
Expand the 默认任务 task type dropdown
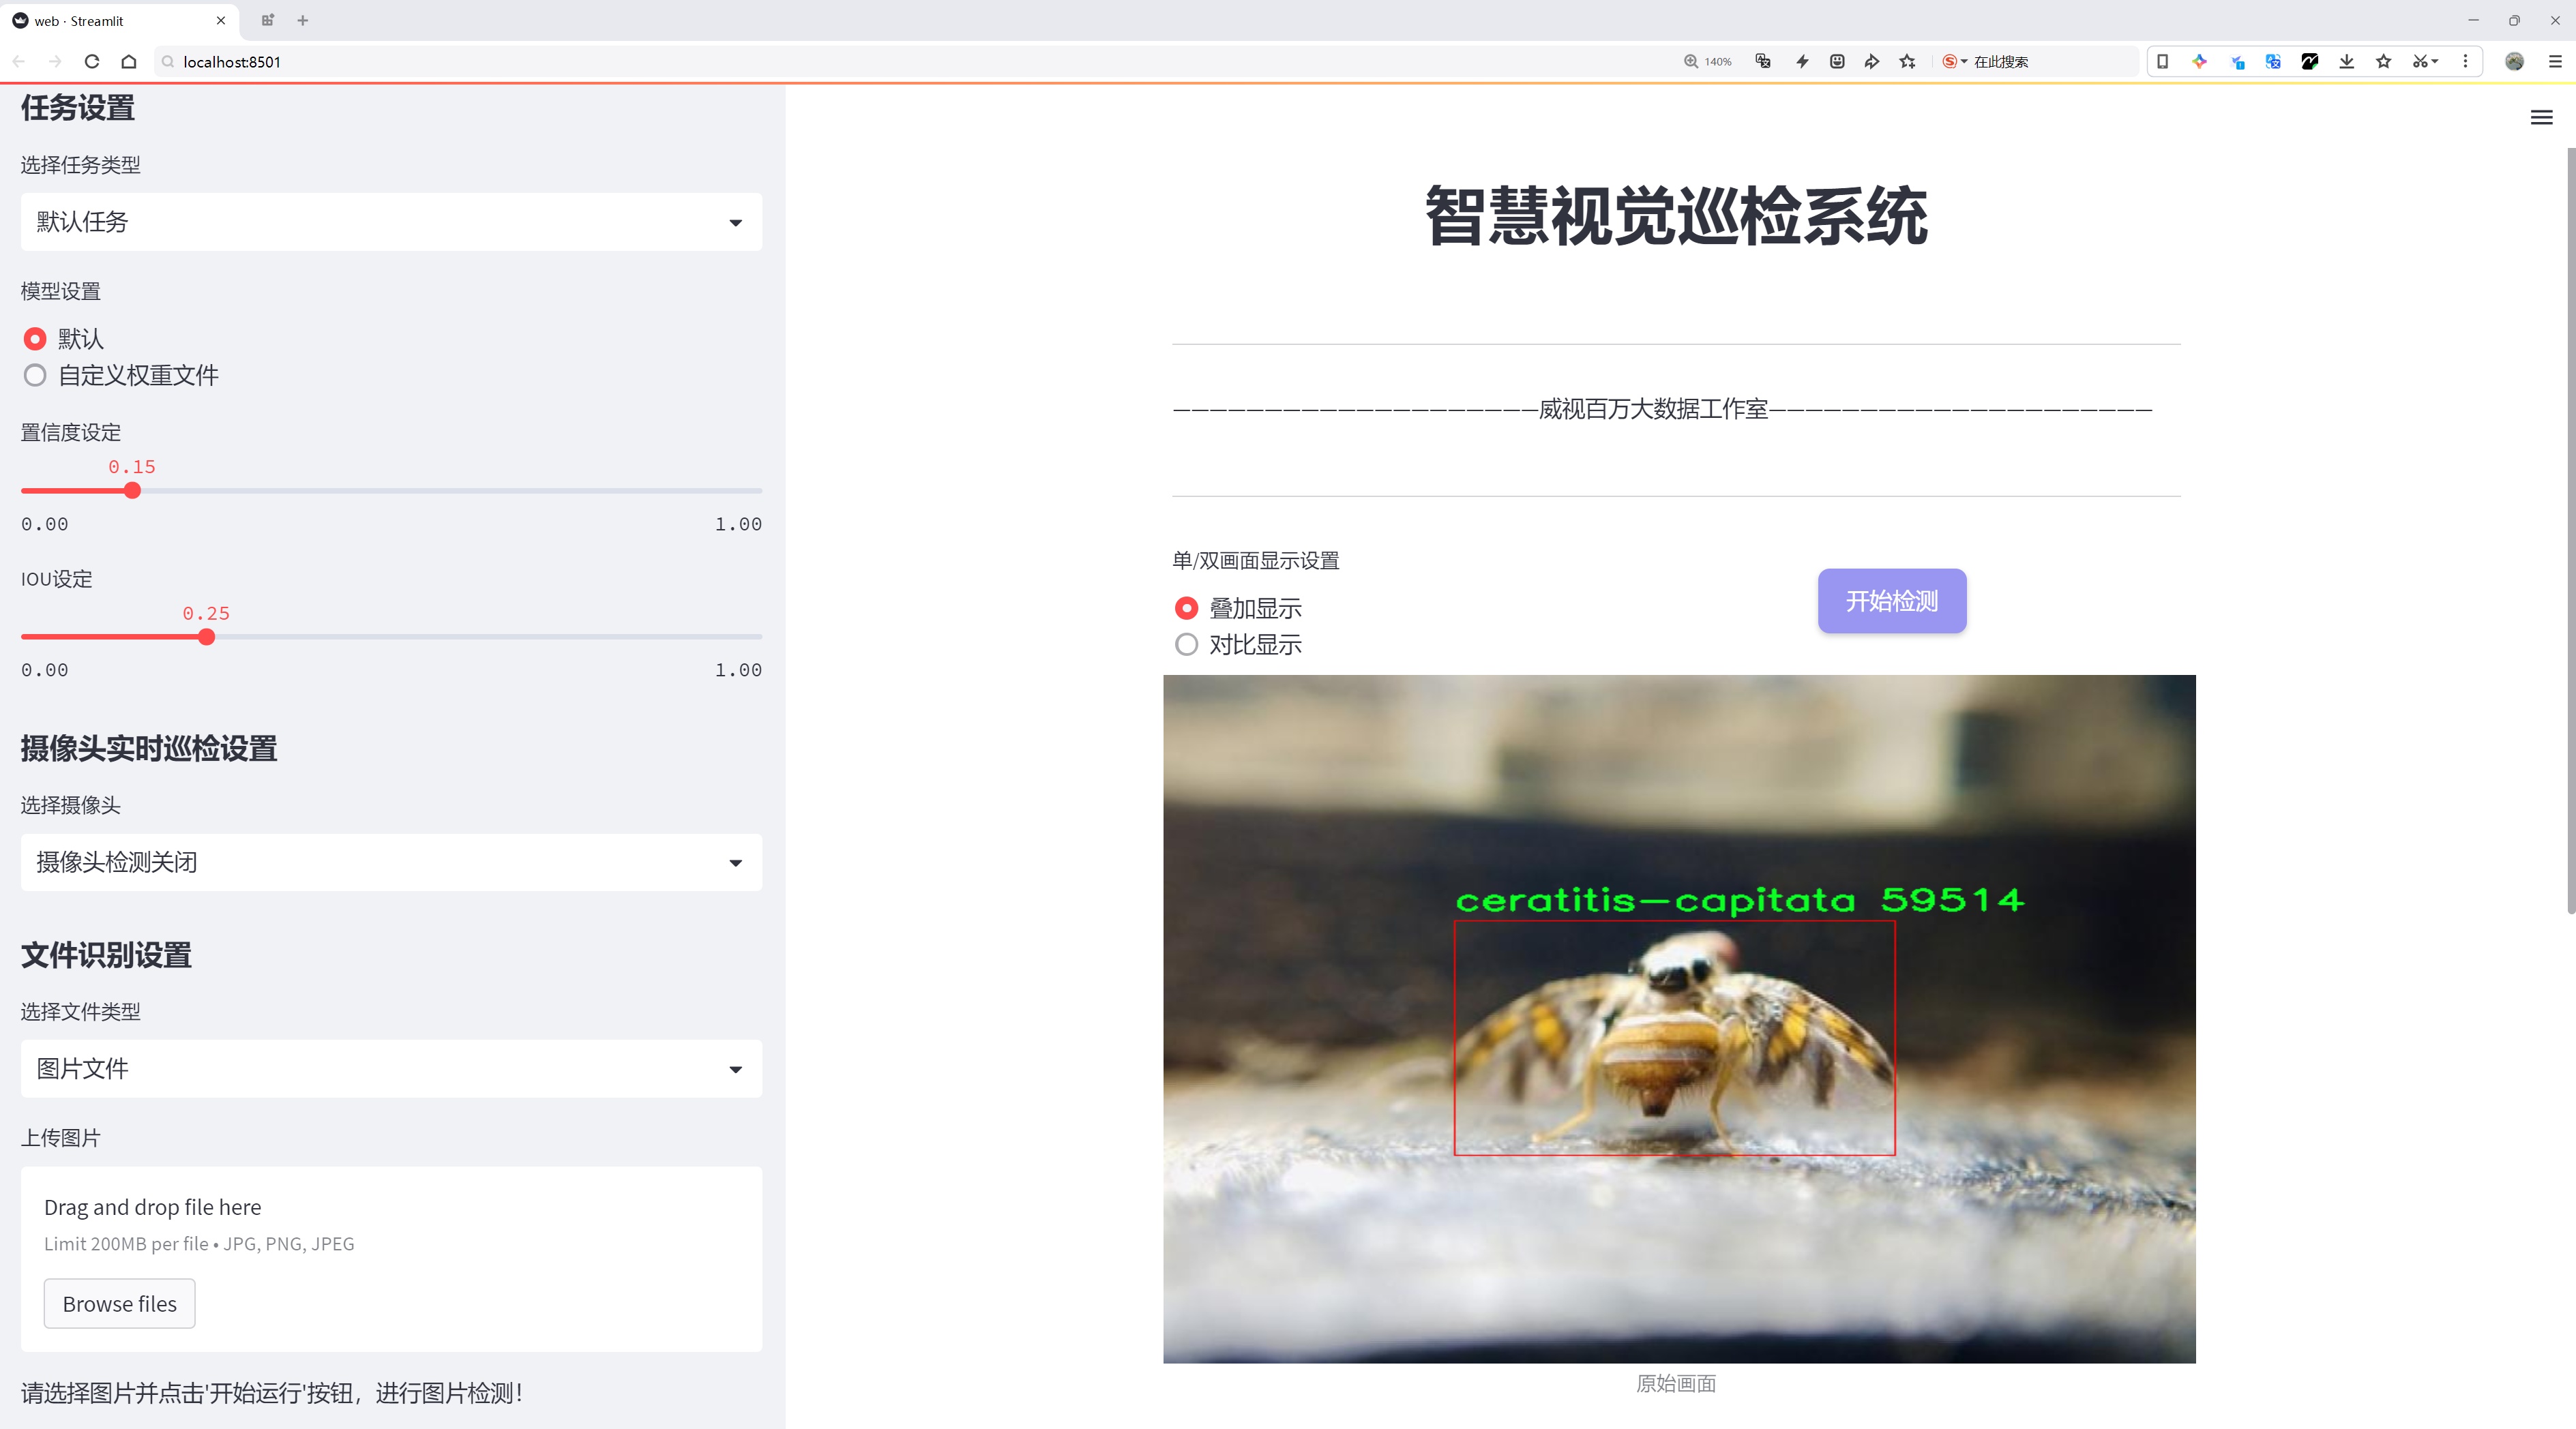coord(391,222)
